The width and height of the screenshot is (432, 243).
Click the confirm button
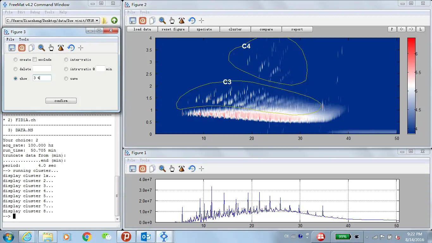pyautogui.click(x=61, y=101)
